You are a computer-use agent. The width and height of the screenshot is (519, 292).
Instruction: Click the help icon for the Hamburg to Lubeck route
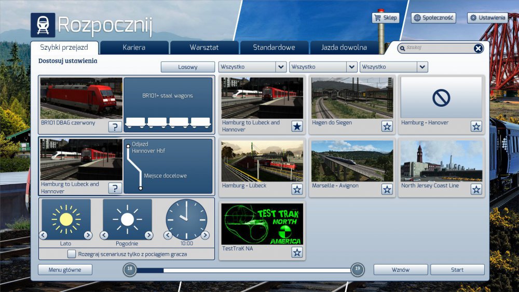click(115, 188)
